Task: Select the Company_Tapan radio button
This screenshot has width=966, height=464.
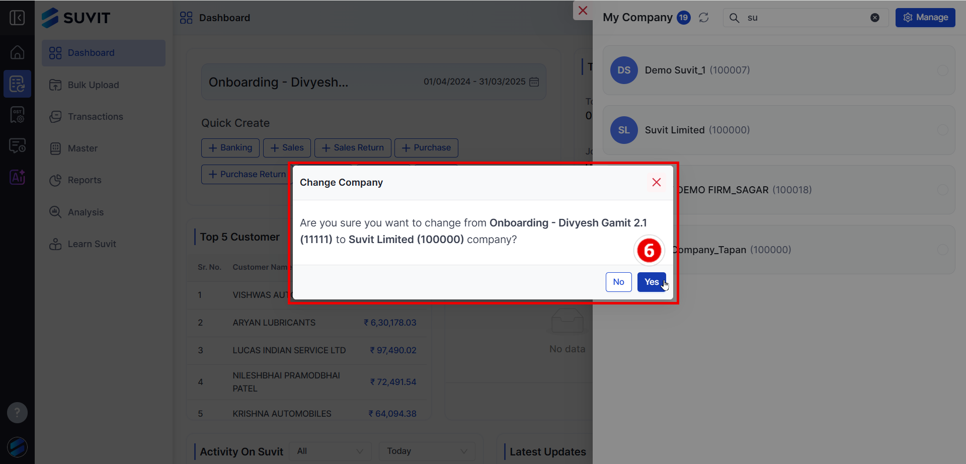Action: (943, 250)
